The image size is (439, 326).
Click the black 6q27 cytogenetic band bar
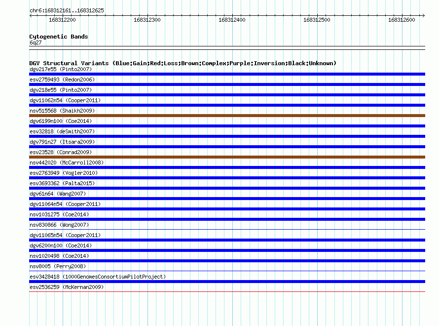[x=227, y=48]
